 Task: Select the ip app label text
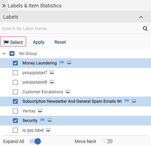[x=33, y=130]
